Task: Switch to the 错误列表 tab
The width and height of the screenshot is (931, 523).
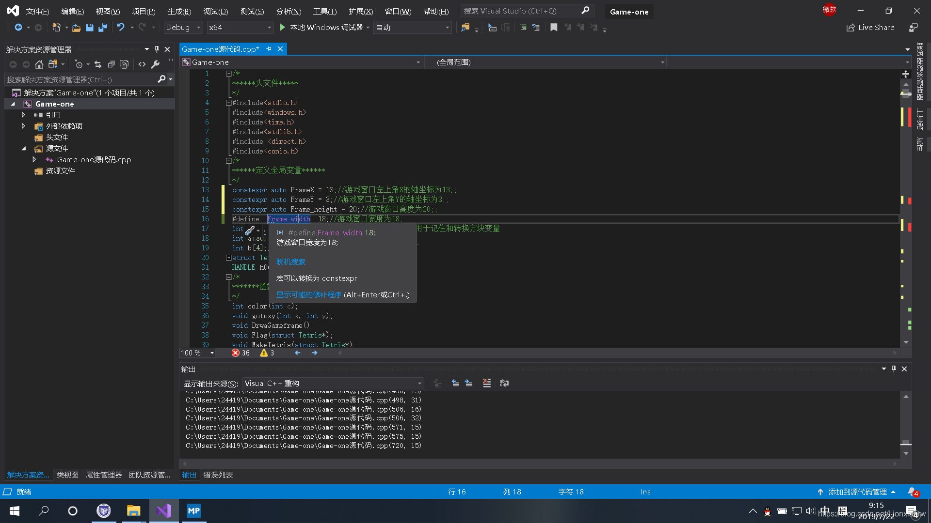Action: pos(218,475)
